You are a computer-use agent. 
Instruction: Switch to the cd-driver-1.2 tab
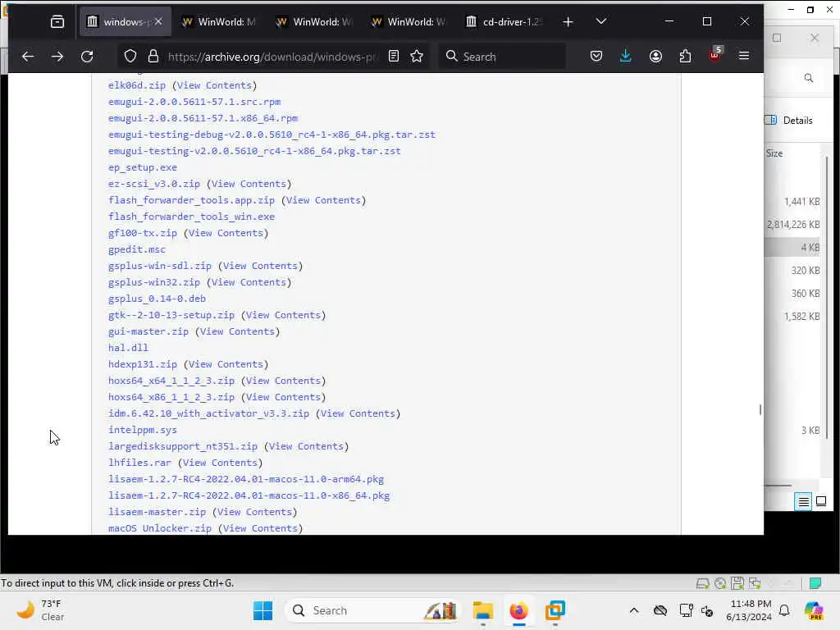(x=504, y=21)
